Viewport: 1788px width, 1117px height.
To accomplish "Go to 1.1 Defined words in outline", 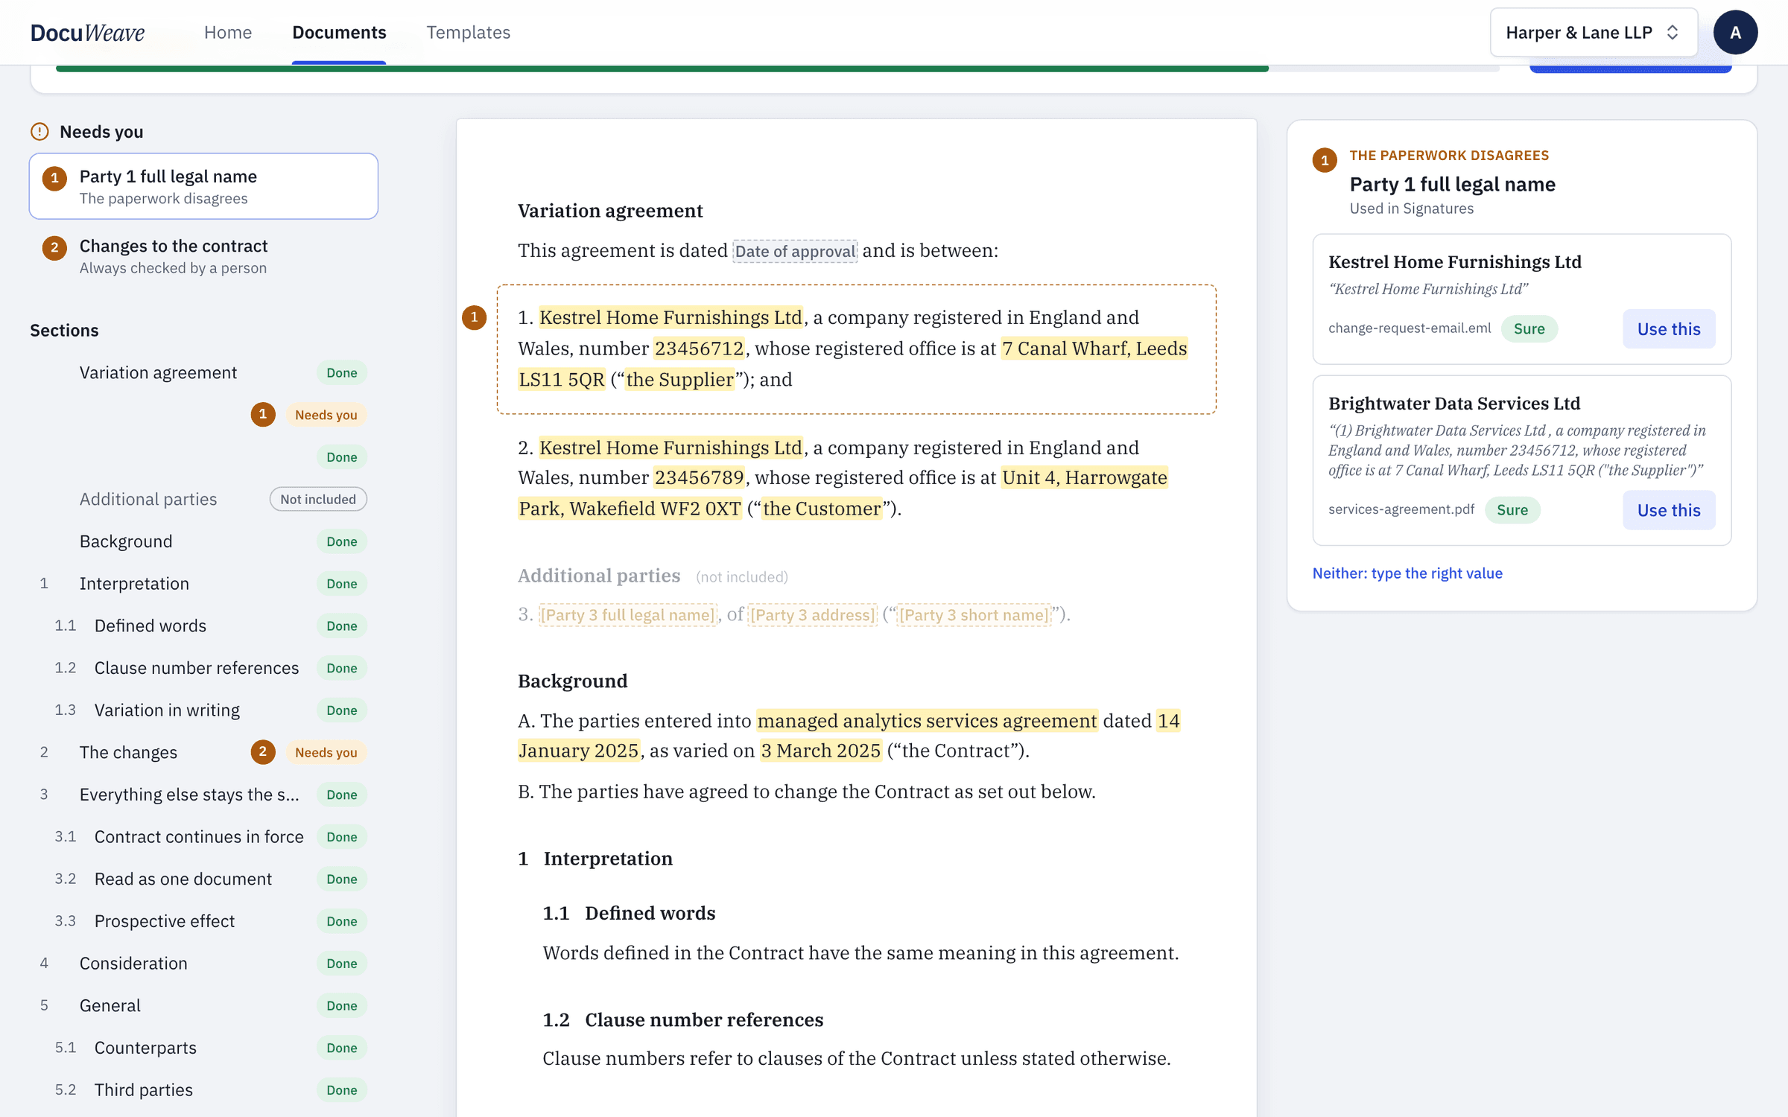I will (x=203, y=626).
